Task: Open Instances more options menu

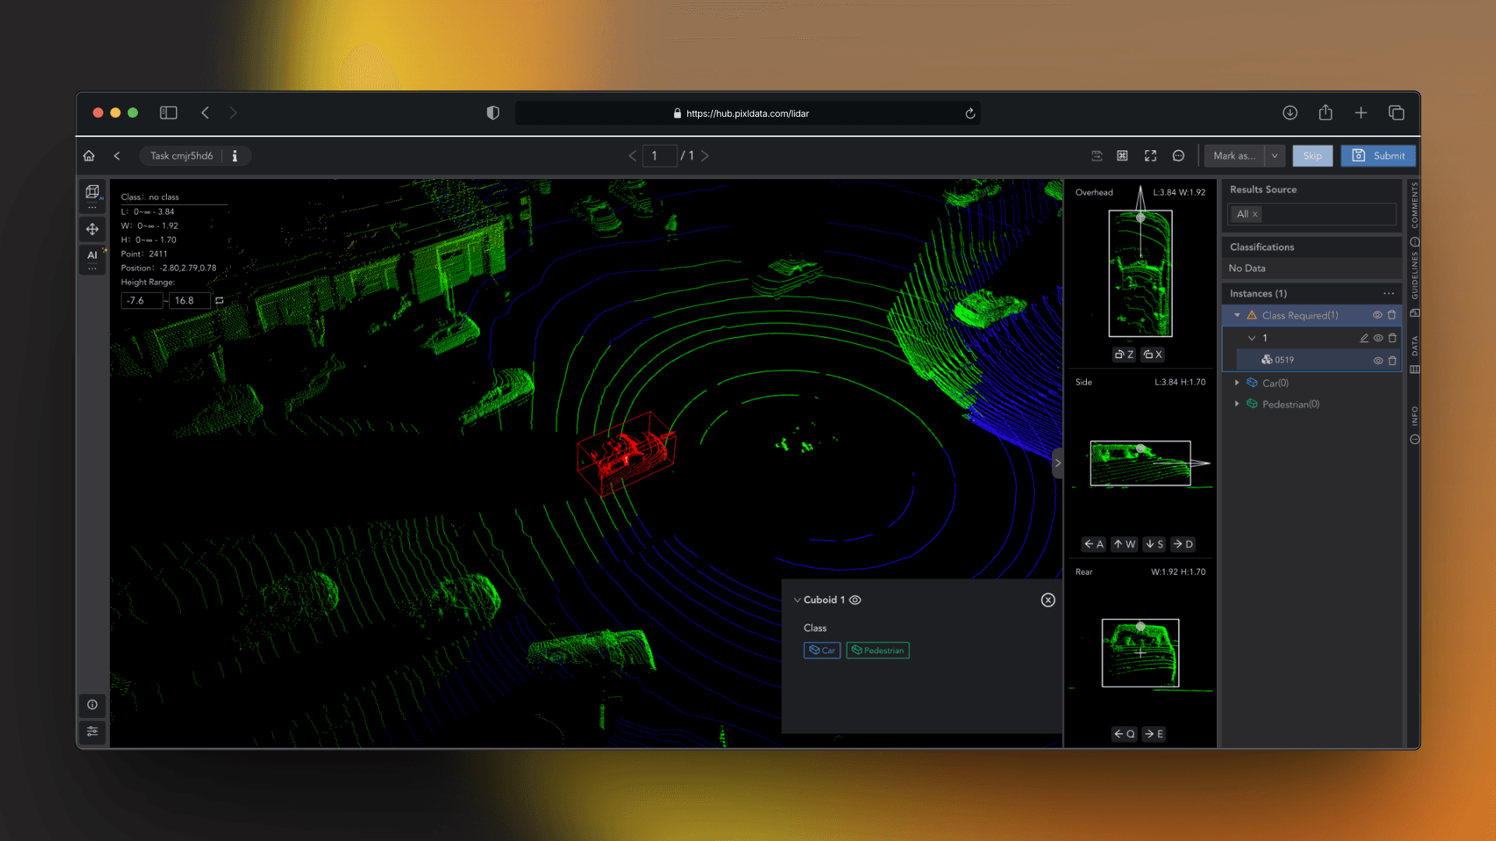Action: click(1388, 294)
